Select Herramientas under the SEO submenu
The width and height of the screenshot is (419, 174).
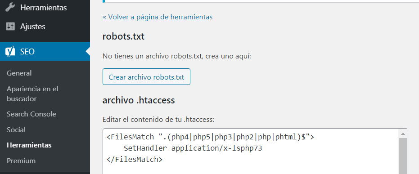pos(29,145)
